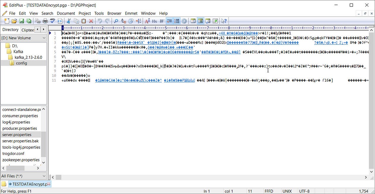Select trogdor.conf in the file list
The height and width of the screenshot is (194, 375).
click(13, 153)
